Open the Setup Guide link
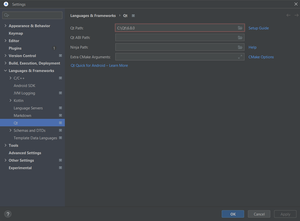The width and height of the screenshot is (300, 221). coord(259,28)
